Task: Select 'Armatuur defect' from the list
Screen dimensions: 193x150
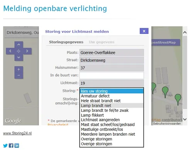Action: point(112,96)
